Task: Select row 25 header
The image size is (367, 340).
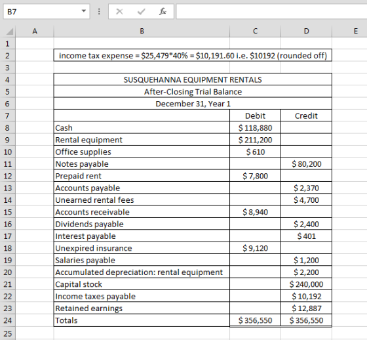Action: [7, 333]
